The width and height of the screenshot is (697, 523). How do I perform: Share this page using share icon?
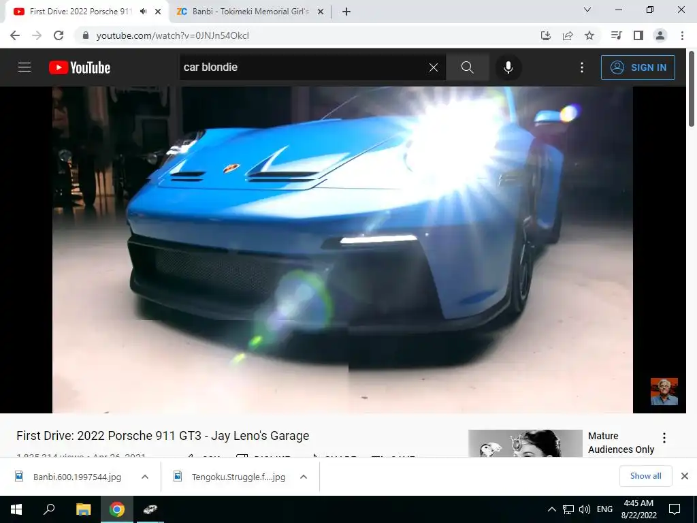pyautogui.click(x=568, y=35)
